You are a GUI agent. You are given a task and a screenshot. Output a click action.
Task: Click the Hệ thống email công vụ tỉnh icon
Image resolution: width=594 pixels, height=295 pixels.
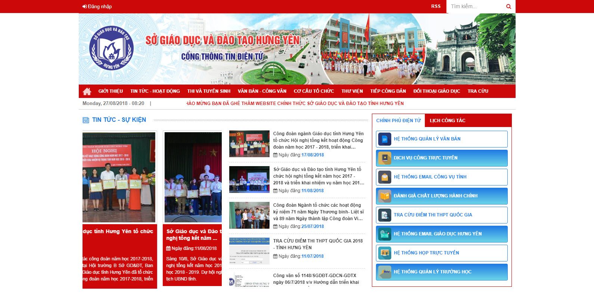tap(385, 177)
